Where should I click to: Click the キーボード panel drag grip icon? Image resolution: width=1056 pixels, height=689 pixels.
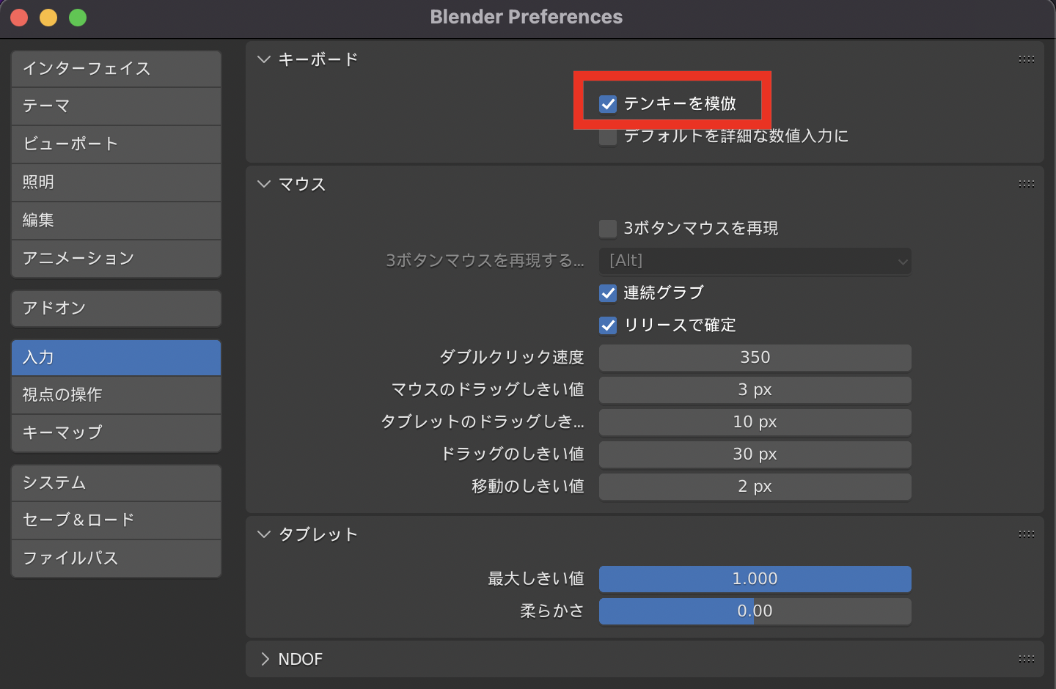[1027, 59]
